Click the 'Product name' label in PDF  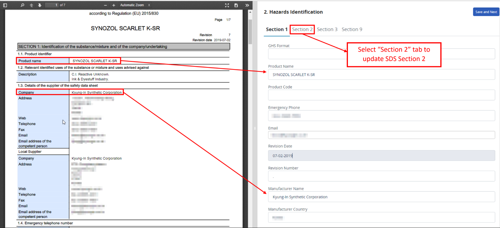click(30, 61)
